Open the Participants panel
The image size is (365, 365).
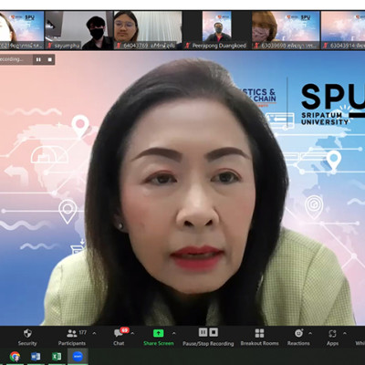(x=72, y=338)
